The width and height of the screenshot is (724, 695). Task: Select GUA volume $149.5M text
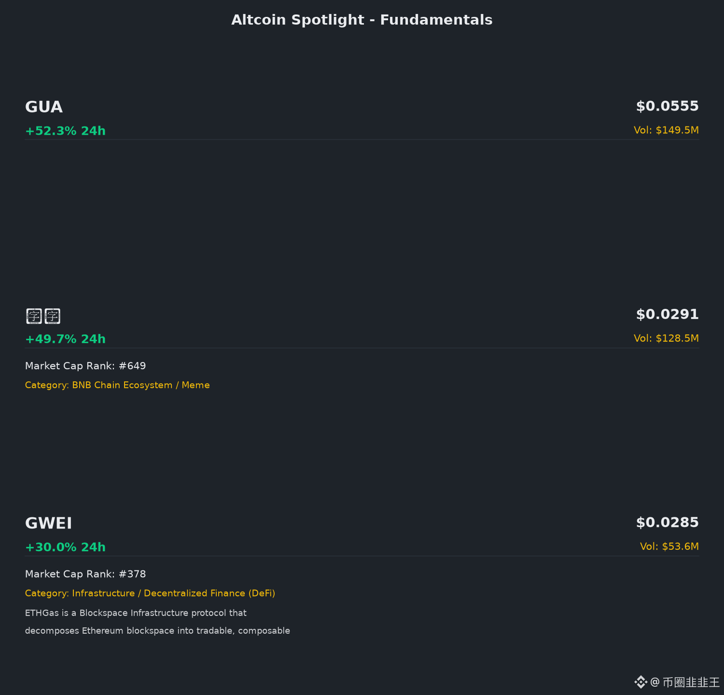pyautogui.click(x=666, y=130)
